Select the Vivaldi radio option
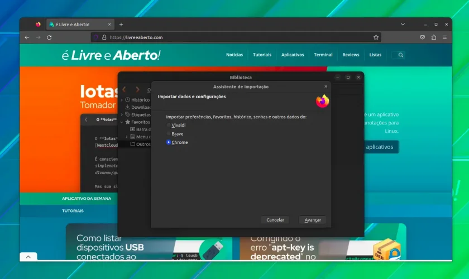Viewport: 469px width, 279px height. (x=176, y=125)
